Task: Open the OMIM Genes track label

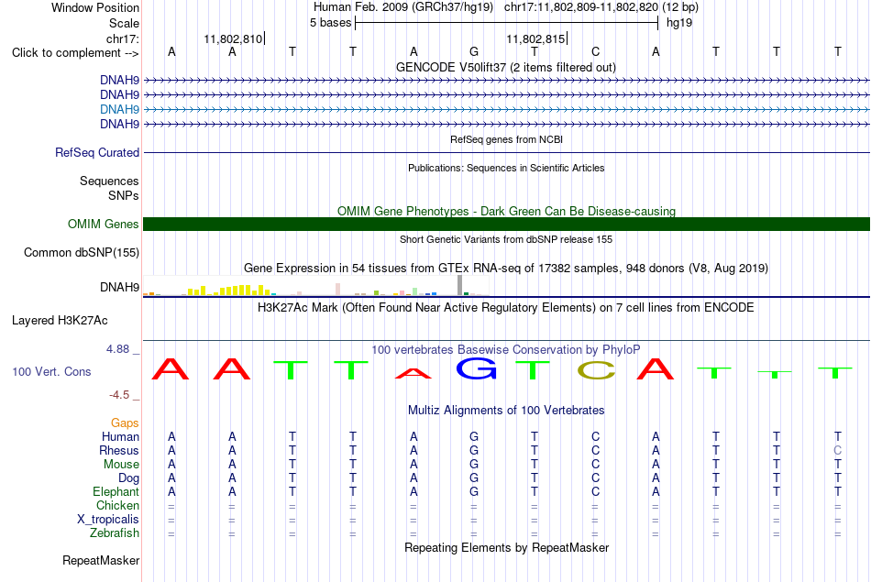Action: point(104,224)
